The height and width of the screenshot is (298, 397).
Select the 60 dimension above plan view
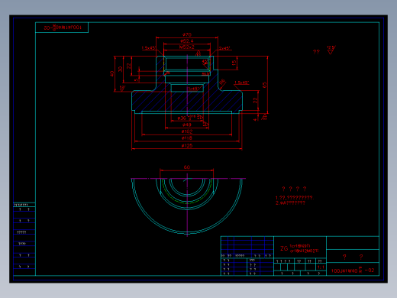pyautogui.click(x=187, y=167)
